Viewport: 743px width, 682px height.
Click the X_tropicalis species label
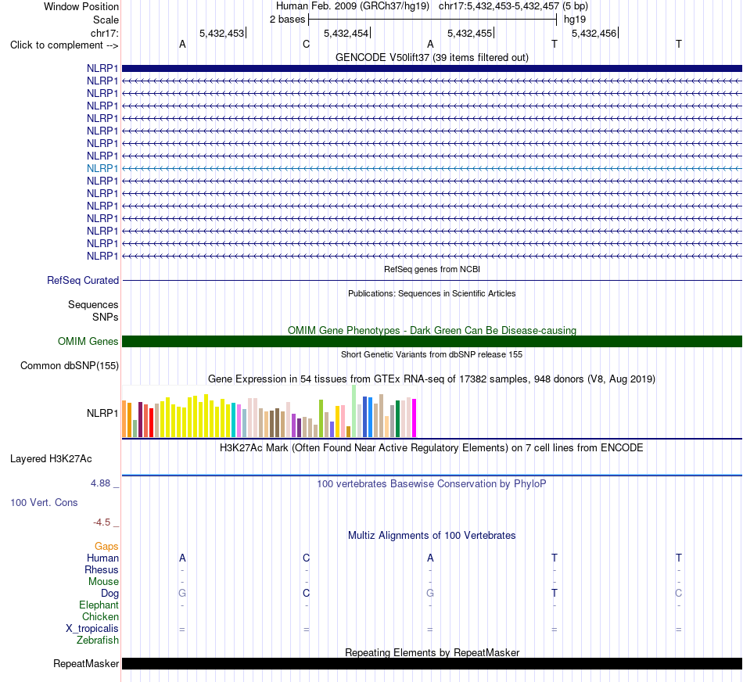point(92,629)
